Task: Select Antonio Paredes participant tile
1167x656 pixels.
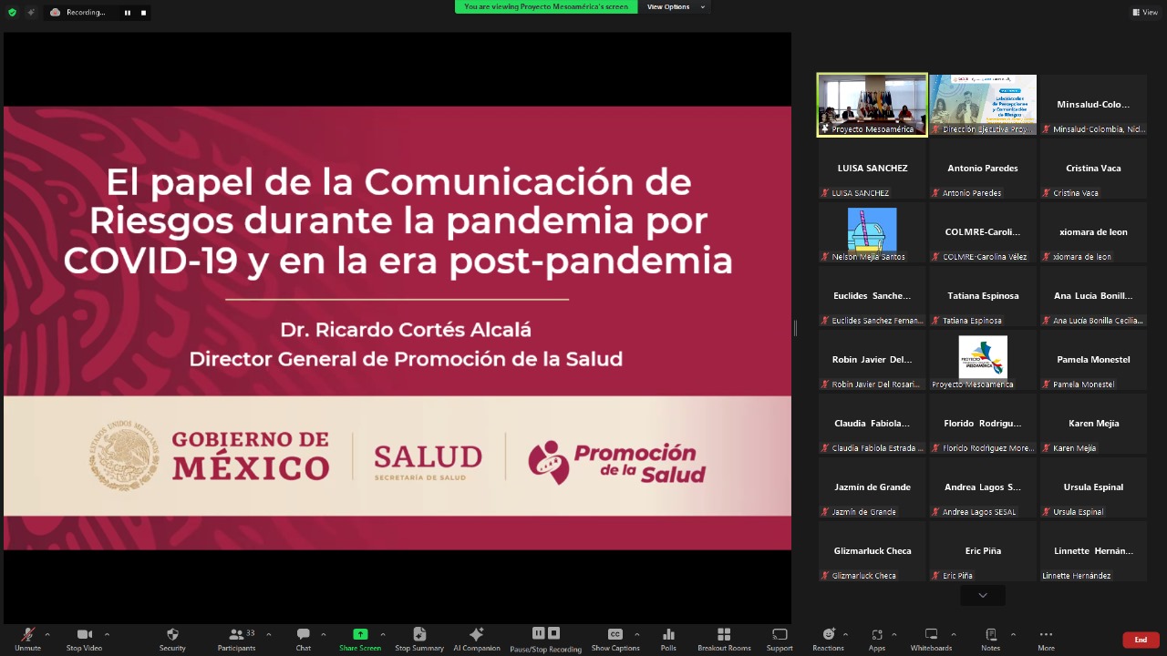Action: pyautogui.click(x=983, y=169)
